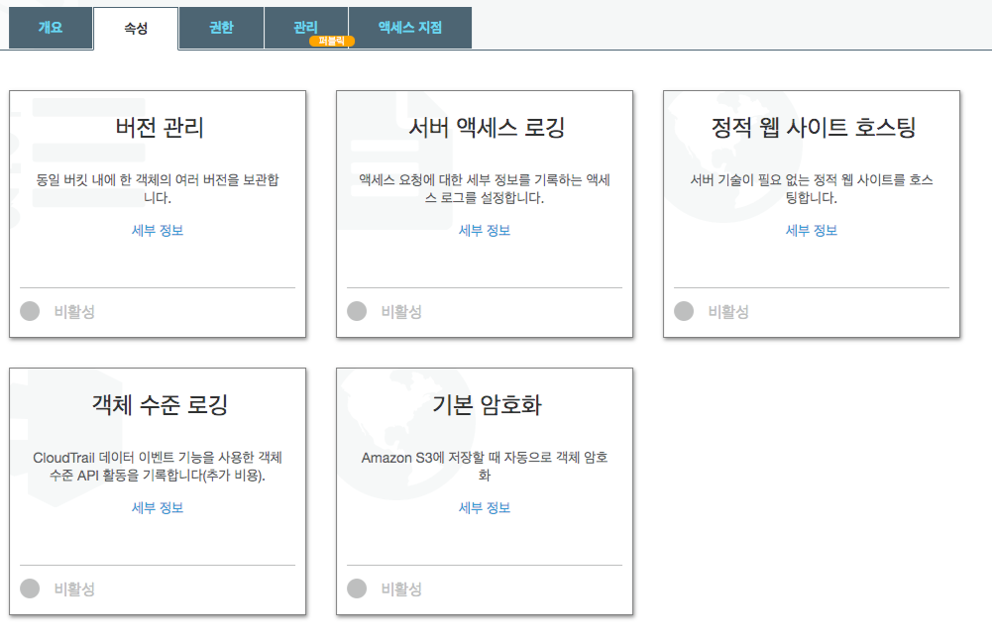The width and height of the screenshot is (992, 641).
Task: Click 비활성 status text in 서버 액세스 로깅 card
Action: pos(401,312)
